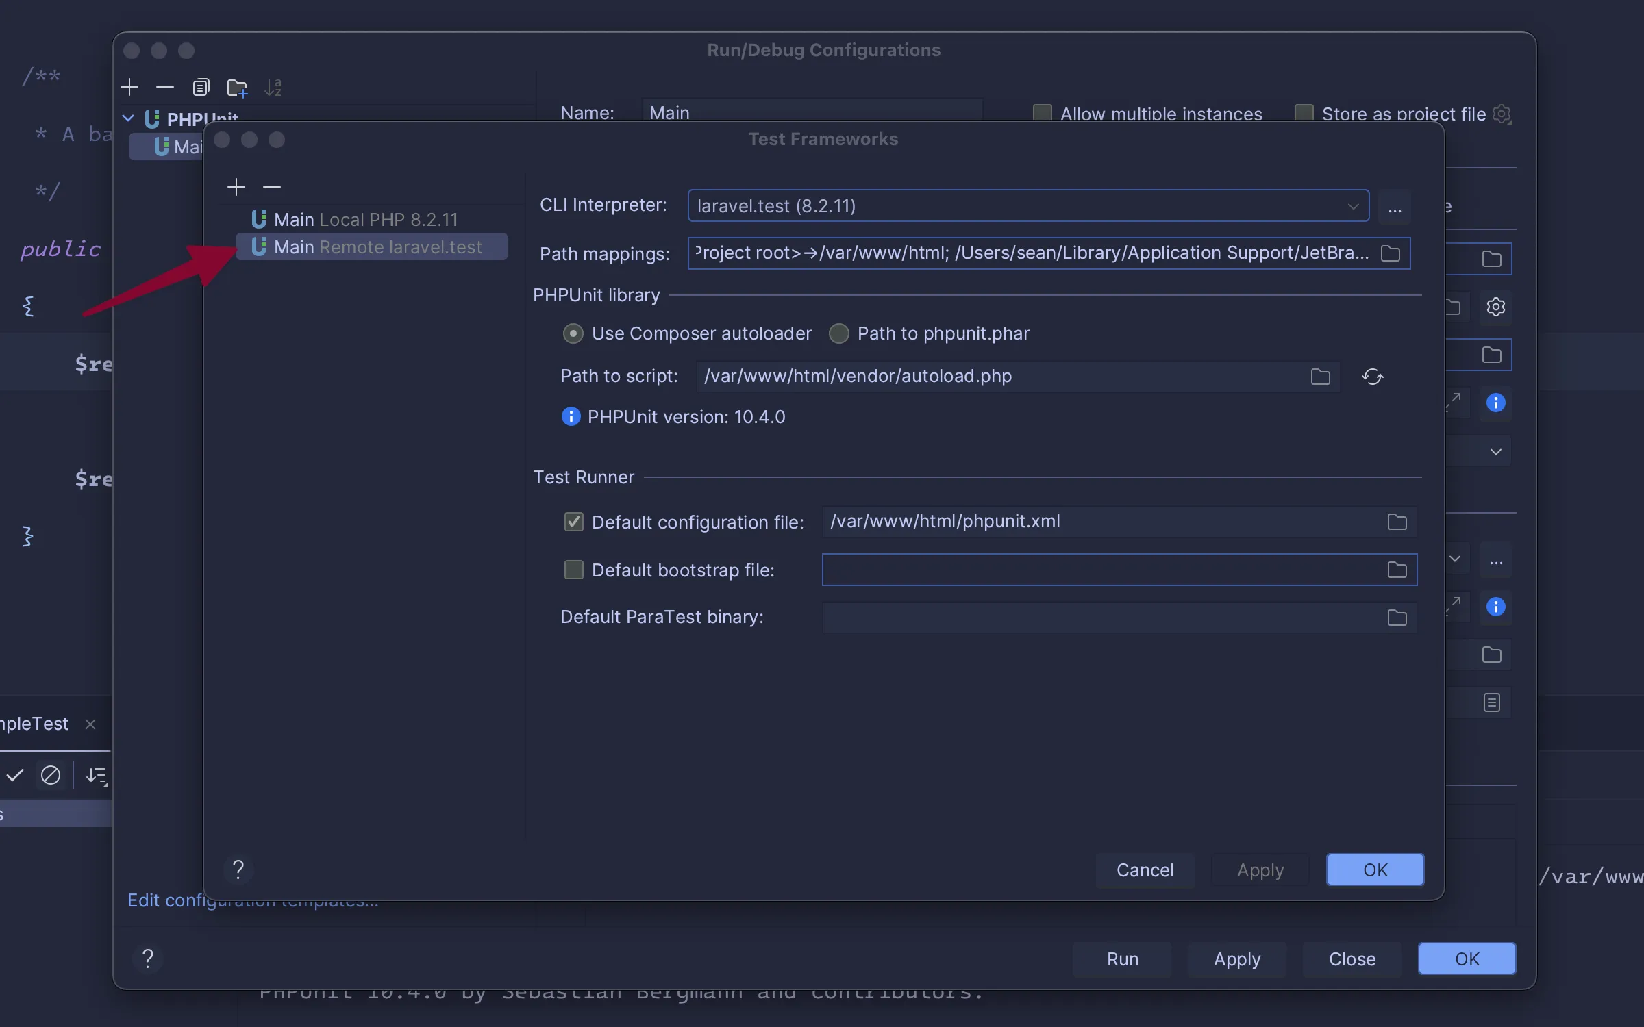Add a new test framework configuration
Viewport: 1644px width, 1027px height.
tap(236, 186)
